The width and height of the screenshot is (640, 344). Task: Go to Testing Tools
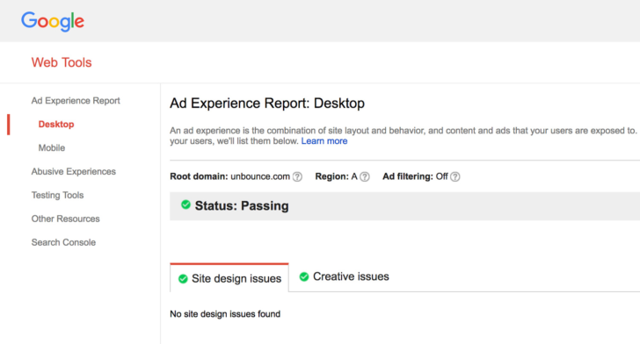pos(57,195)
